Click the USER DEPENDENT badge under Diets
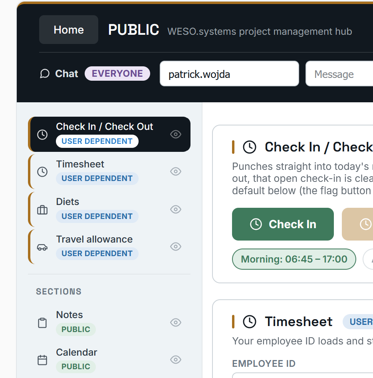The height and width of the screenshot is (378, 373). click(x=97, y=216)
